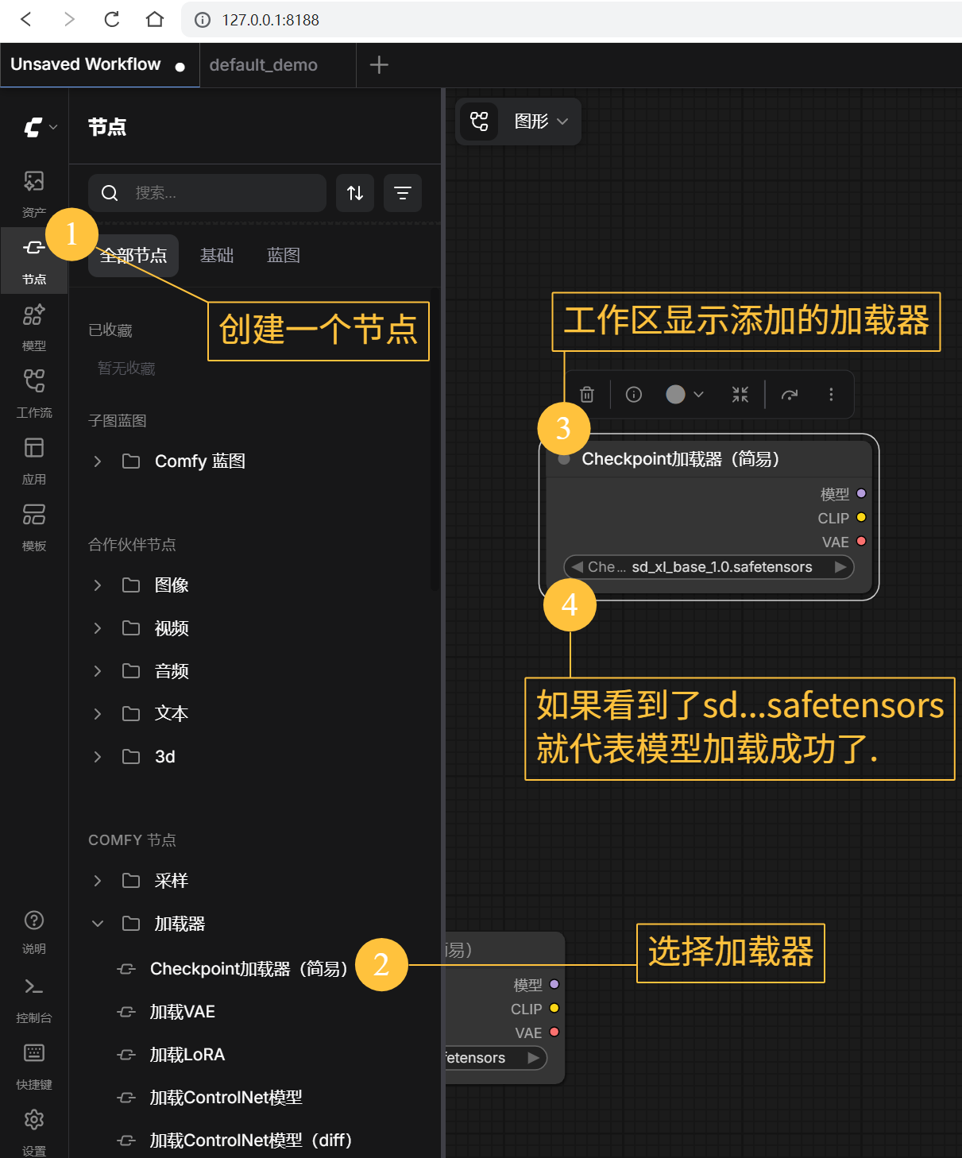Click the + button to create a new workflow tab
This screenshot has height=1158, width=962.
pyautogui.click(x=379, y=64)
